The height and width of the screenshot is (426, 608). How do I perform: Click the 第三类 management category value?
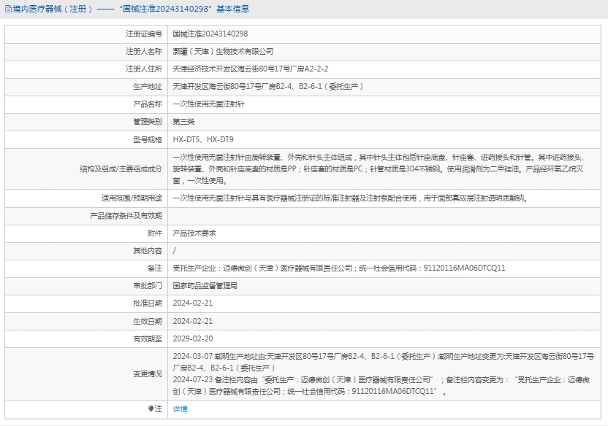(x=183, y=121)
